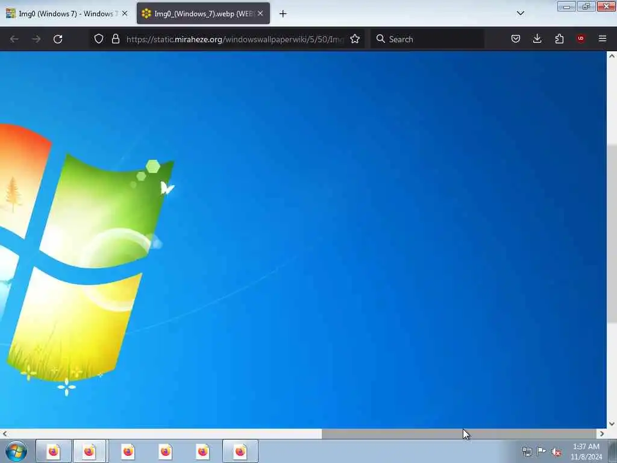Open the Windows Start orb
This screenshot has width=617, height=463.
(16, 451)
